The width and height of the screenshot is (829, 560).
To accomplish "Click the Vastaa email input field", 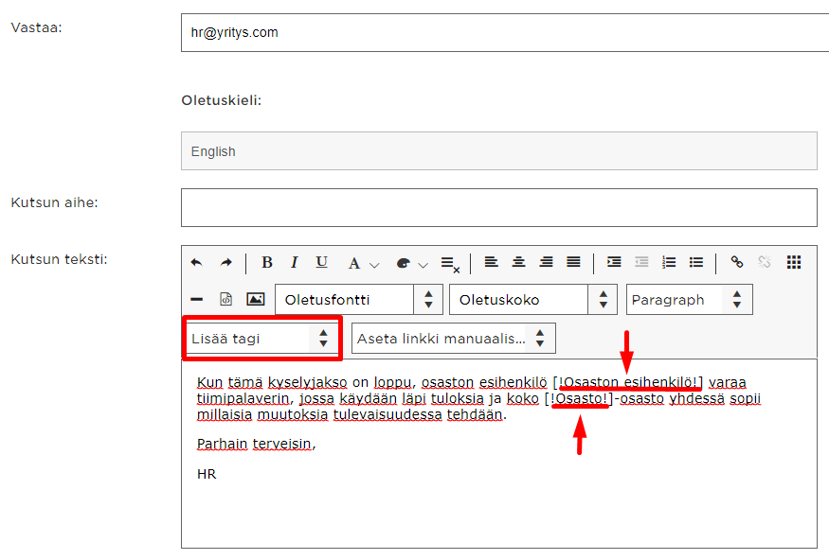I will 504,33.
